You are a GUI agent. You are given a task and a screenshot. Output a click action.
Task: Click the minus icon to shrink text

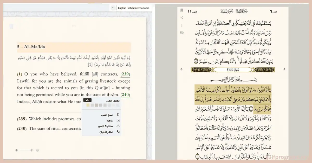(x=37, y=150)
